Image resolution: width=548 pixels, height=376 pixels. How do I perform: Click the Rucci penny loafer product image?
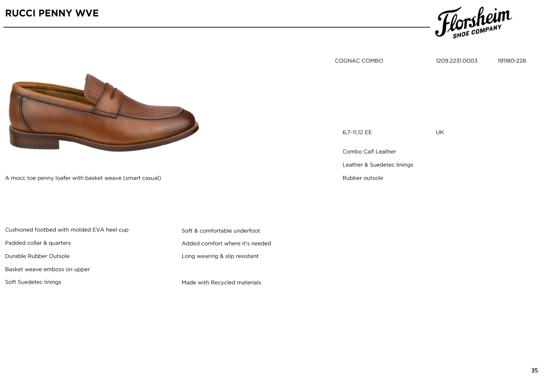[104, 113]
